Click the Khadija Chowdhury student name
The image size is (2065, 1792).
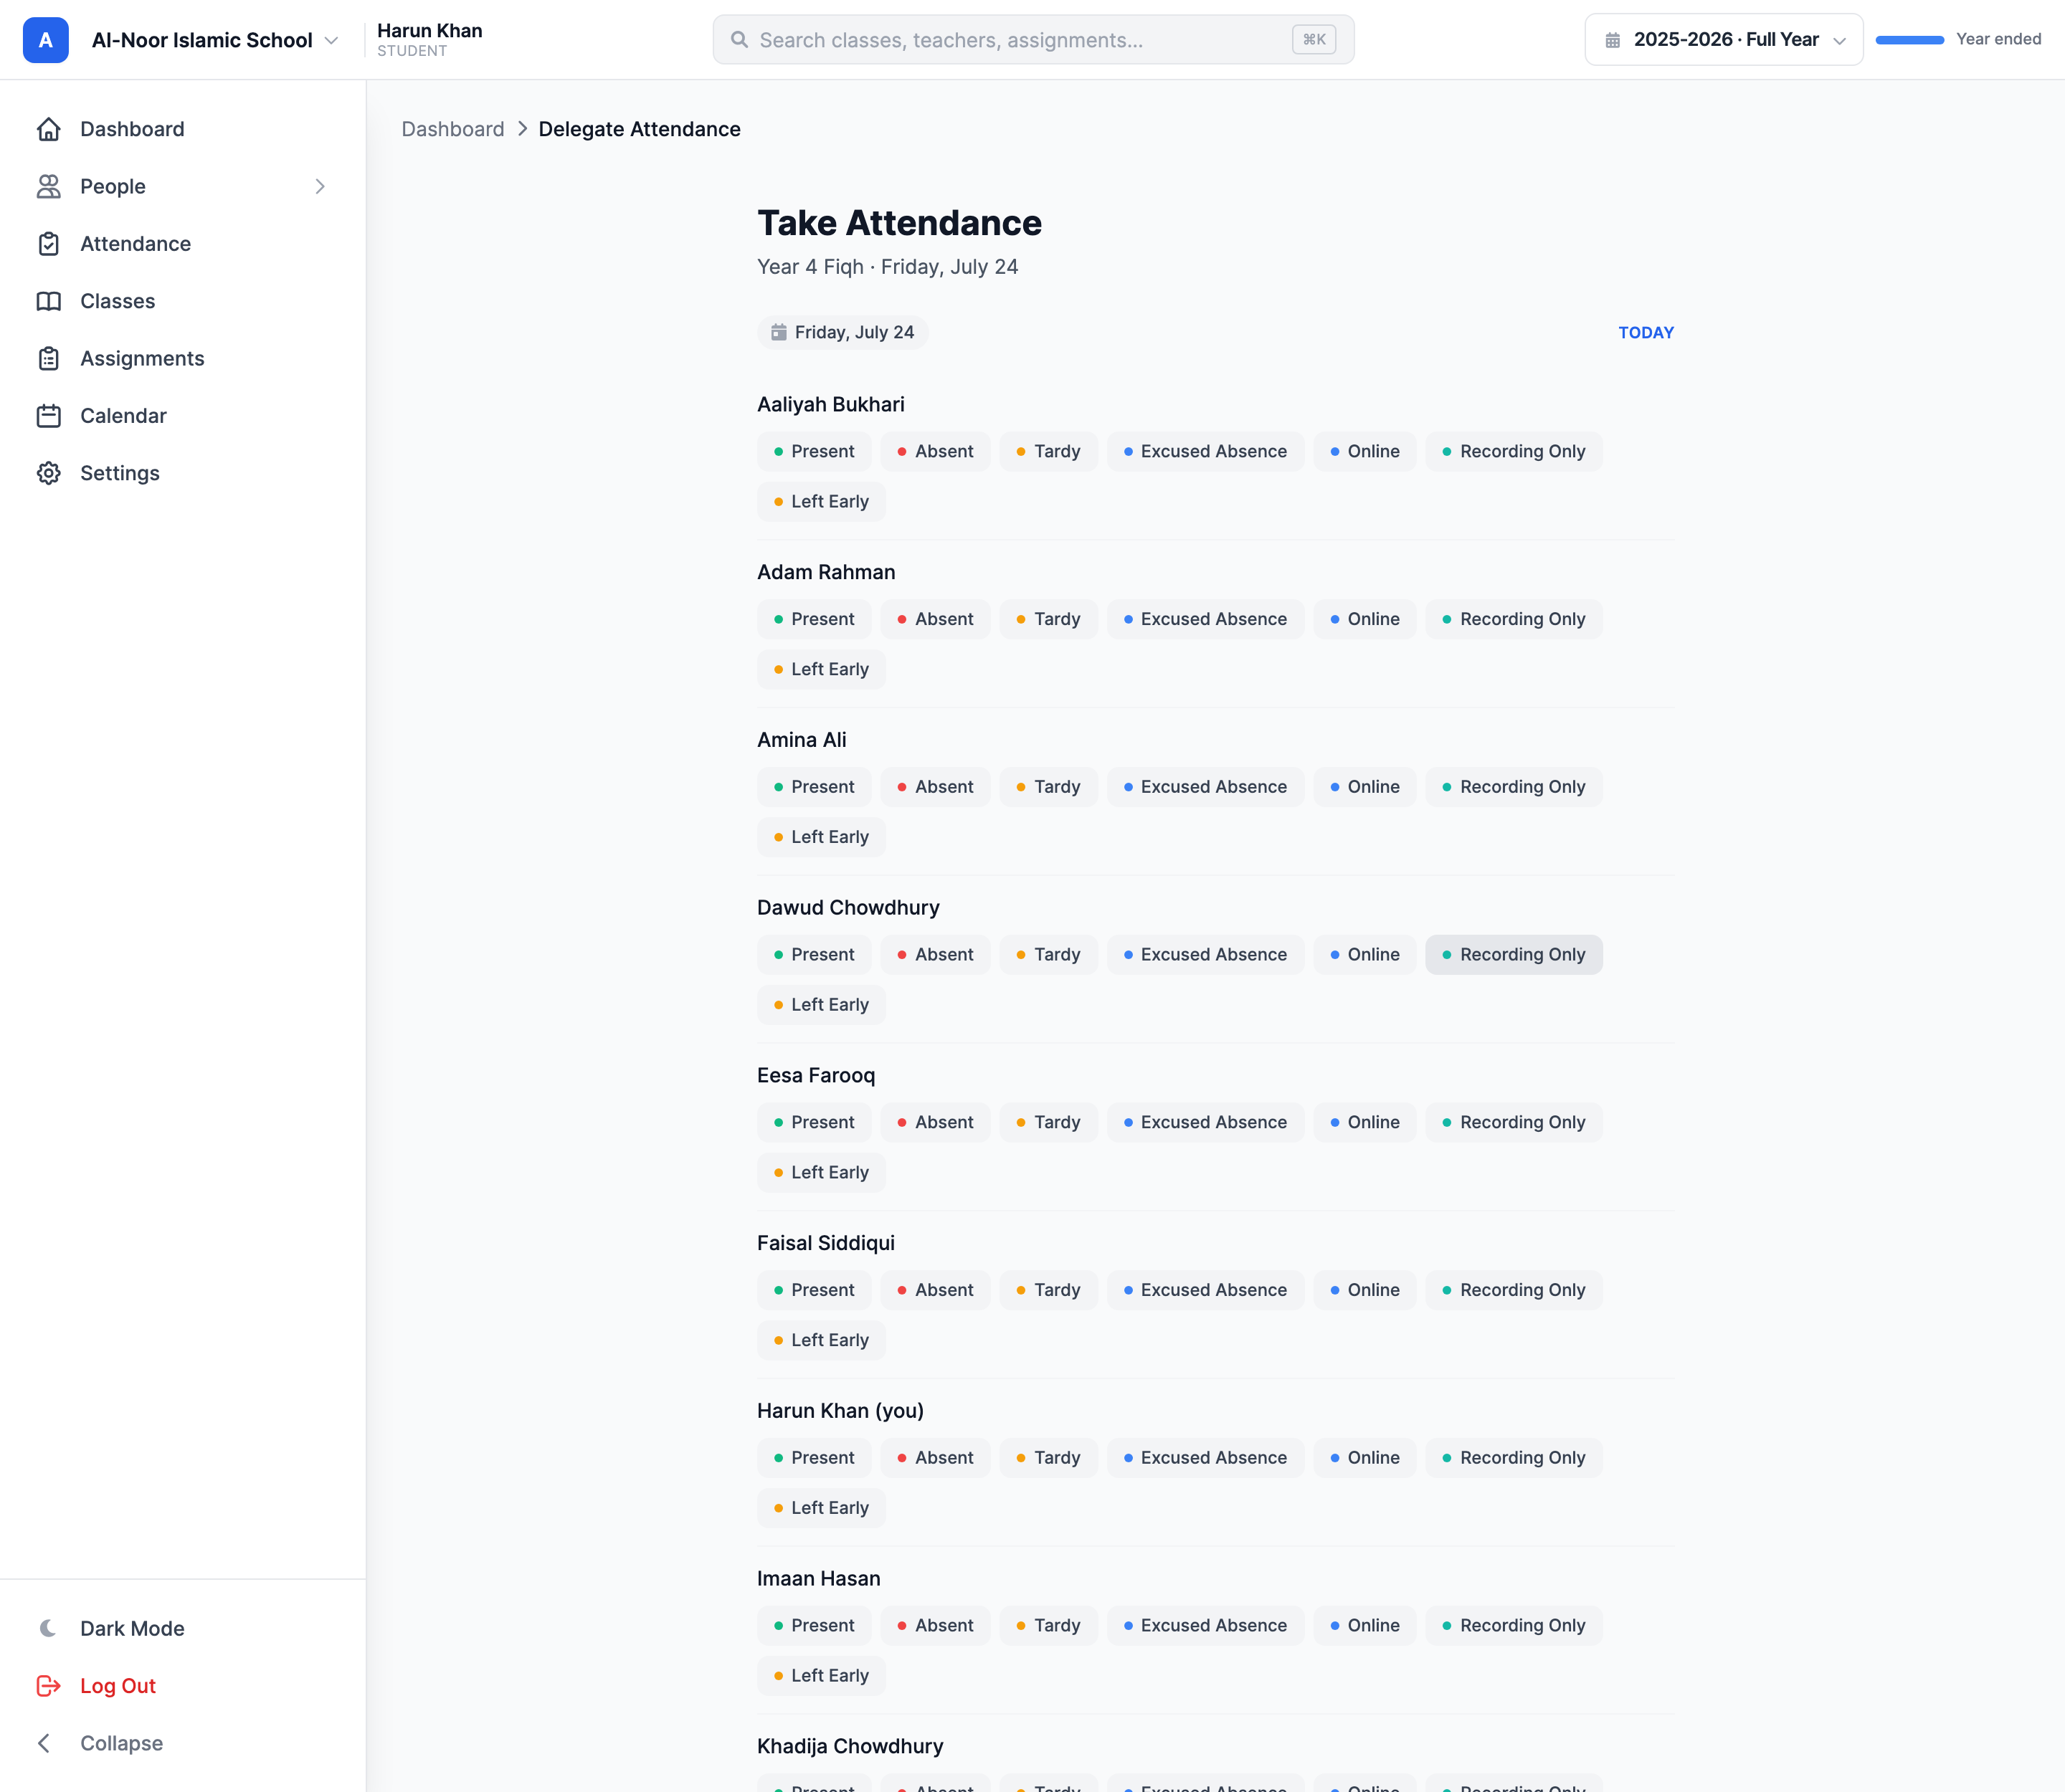click(x=850, y=1746)
